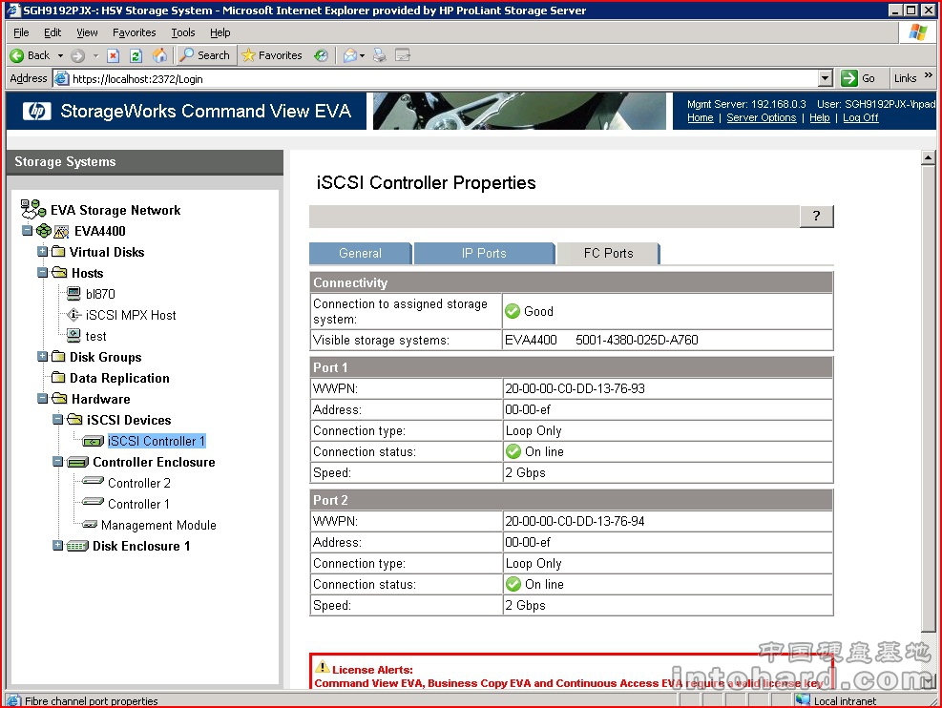Viewport: 942px width, 708px height.
Task: Expand the Disk Enclosure 1 node
Action: tap(57, 546)
